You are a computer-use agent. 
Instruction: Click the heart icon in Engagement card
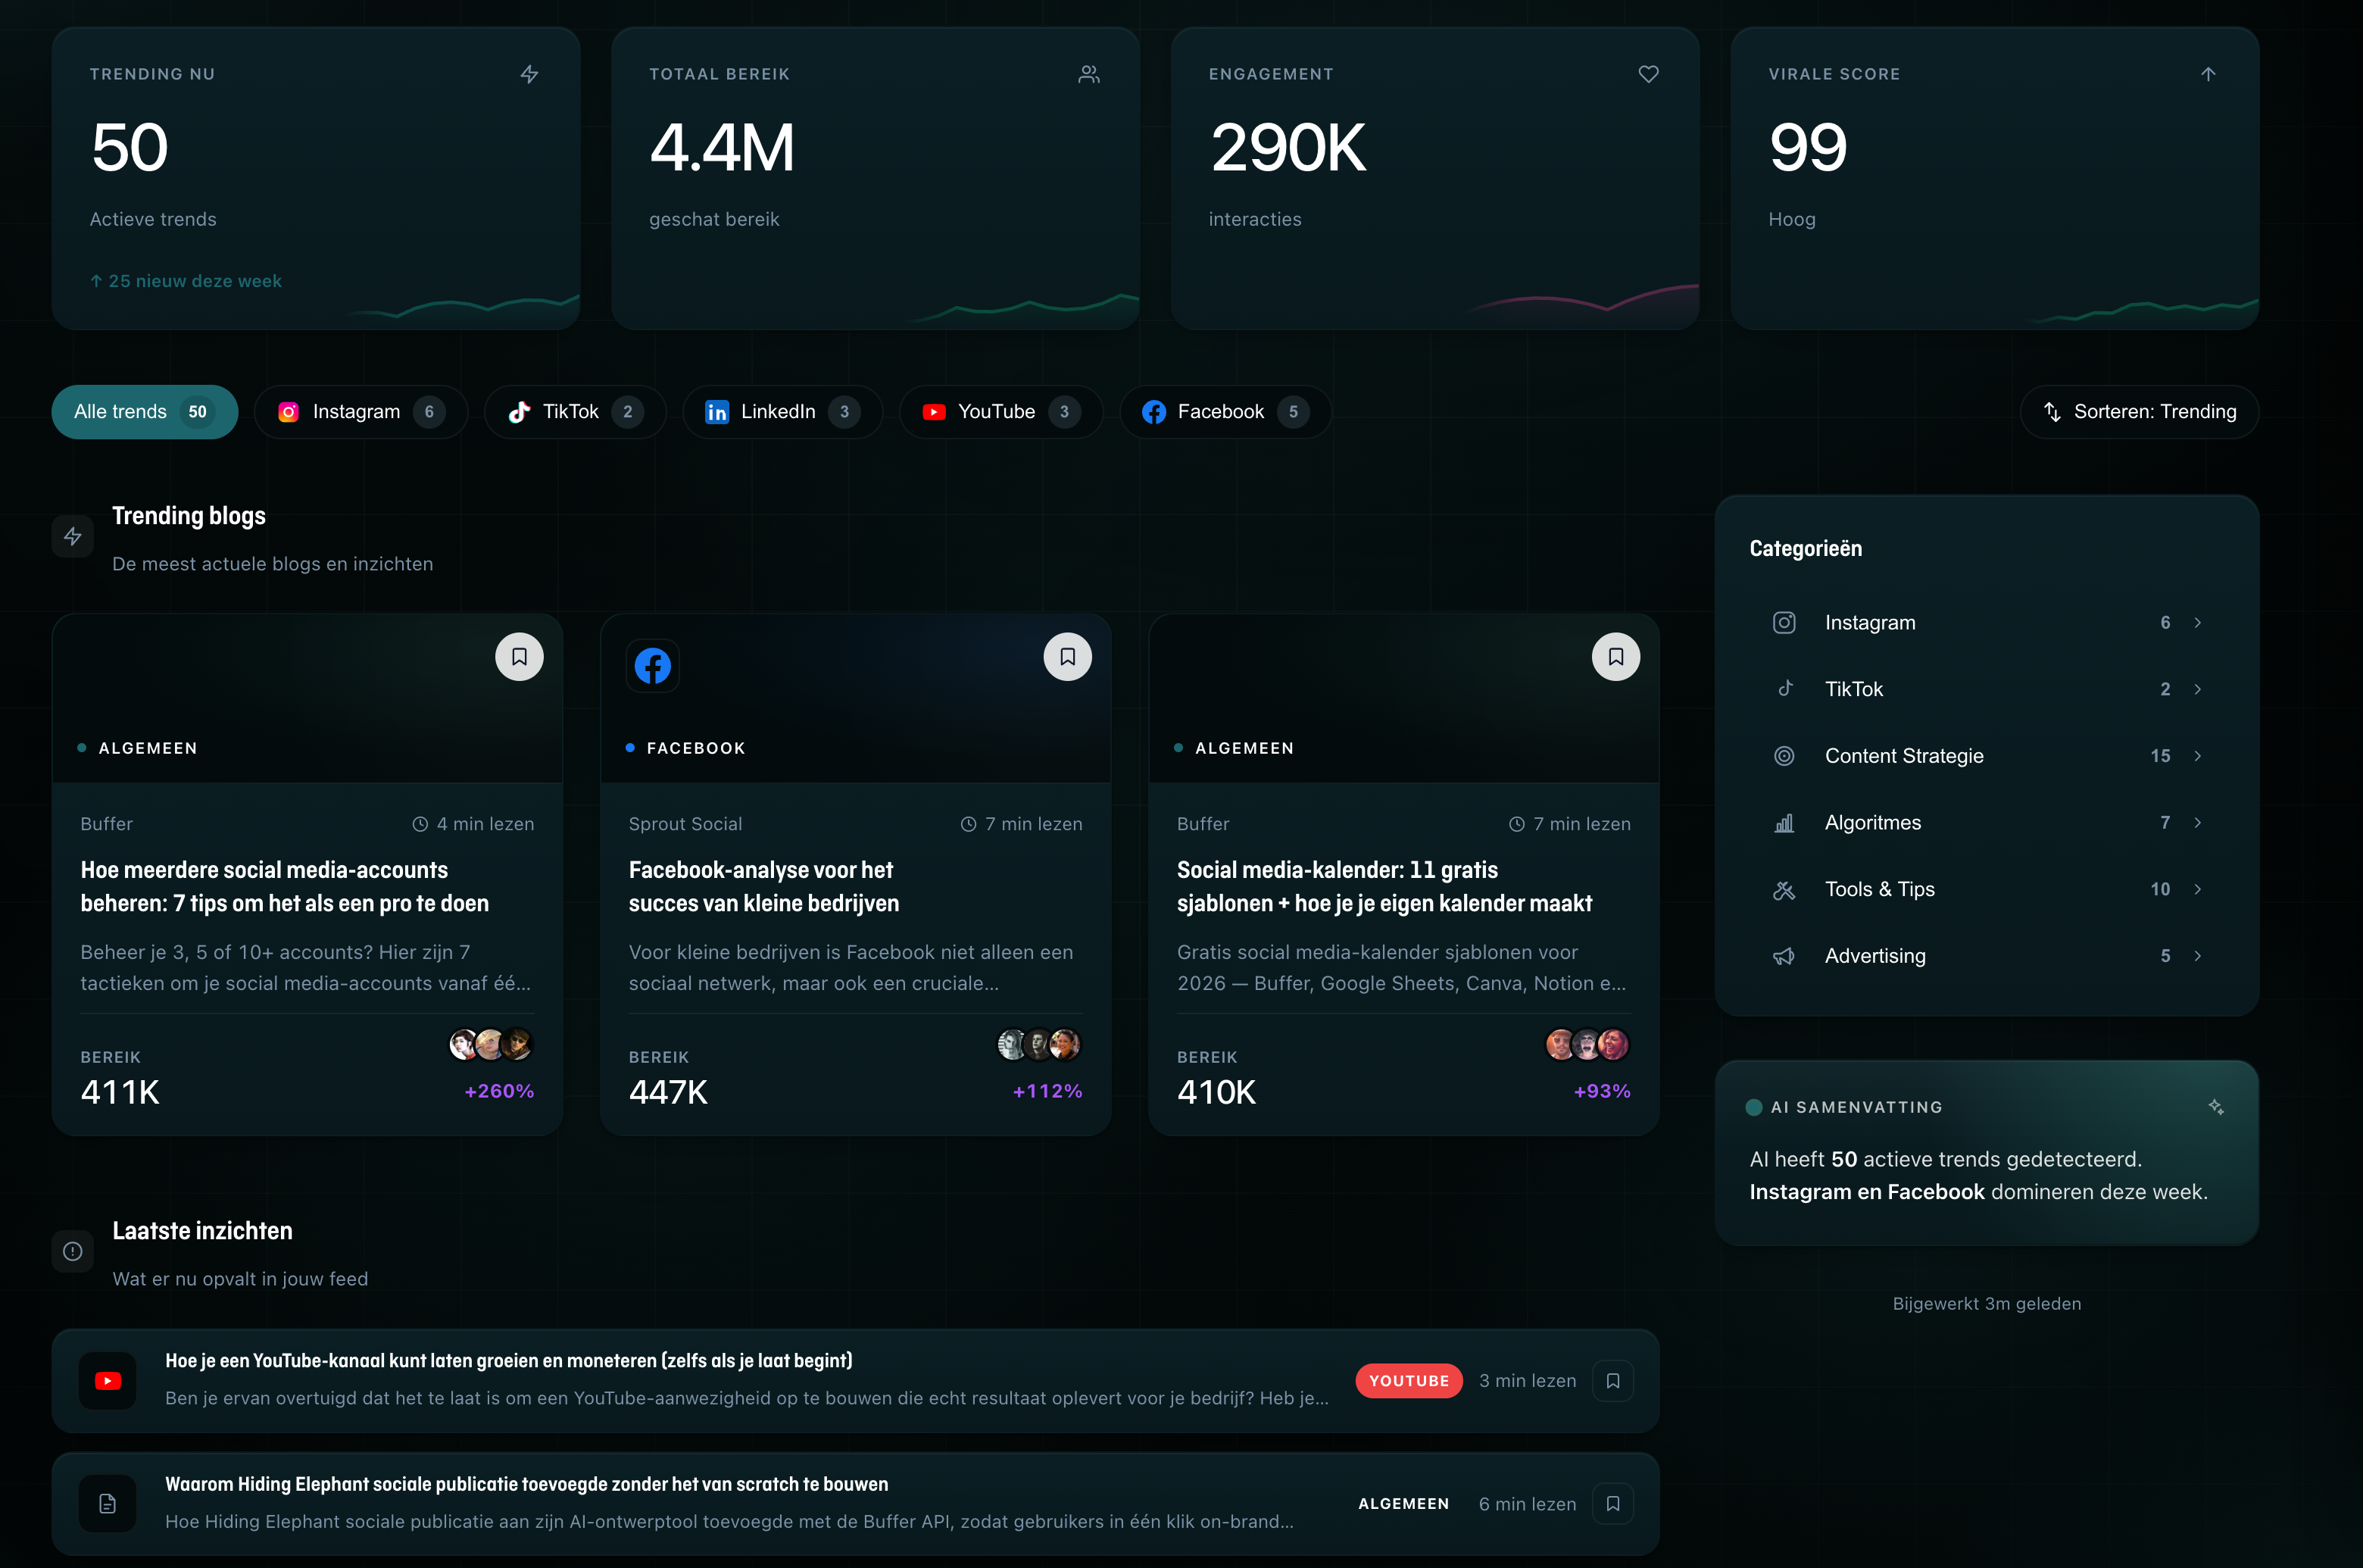point(1648,74)
